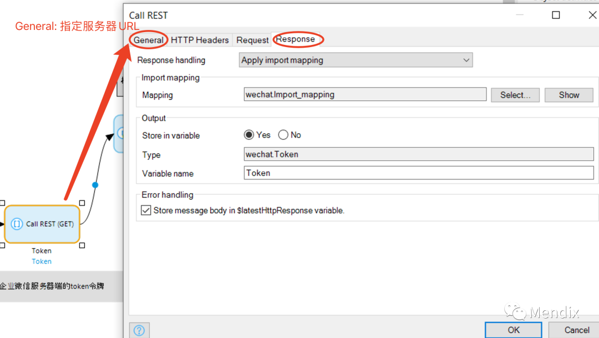Toggle Store message body in $latestHttpResponse checkbox

point(146,210)
